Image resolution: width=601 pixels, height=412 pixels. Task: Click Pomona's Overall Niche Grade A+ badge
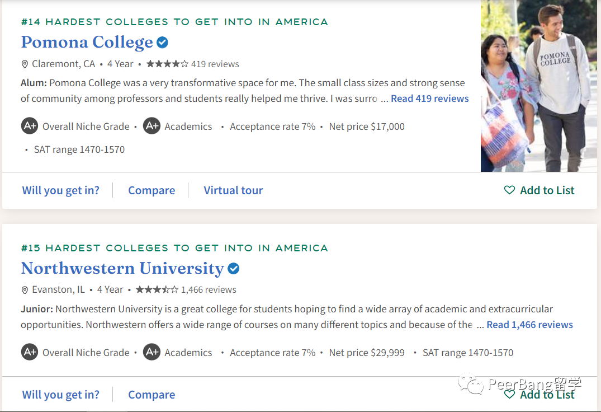[30, 127]
